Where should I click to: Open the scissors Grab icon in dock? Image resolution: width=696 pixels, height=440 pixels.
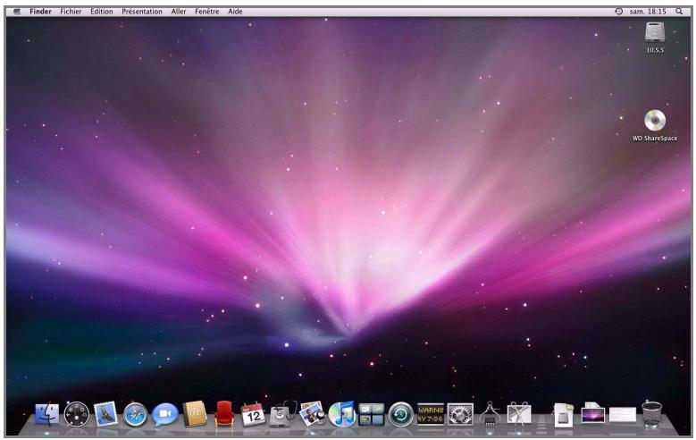click(519, 414)
